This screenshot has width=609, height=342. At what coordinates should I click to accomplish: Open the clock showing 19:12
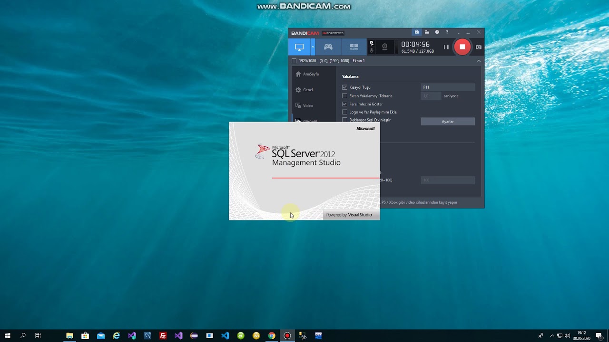point(581,335)
